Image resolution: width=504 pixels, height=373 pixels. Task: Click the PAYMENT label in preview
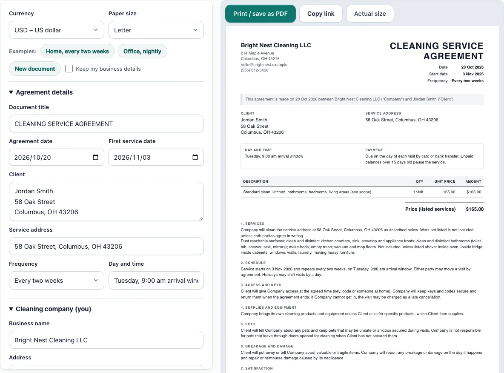coord(374,150)
